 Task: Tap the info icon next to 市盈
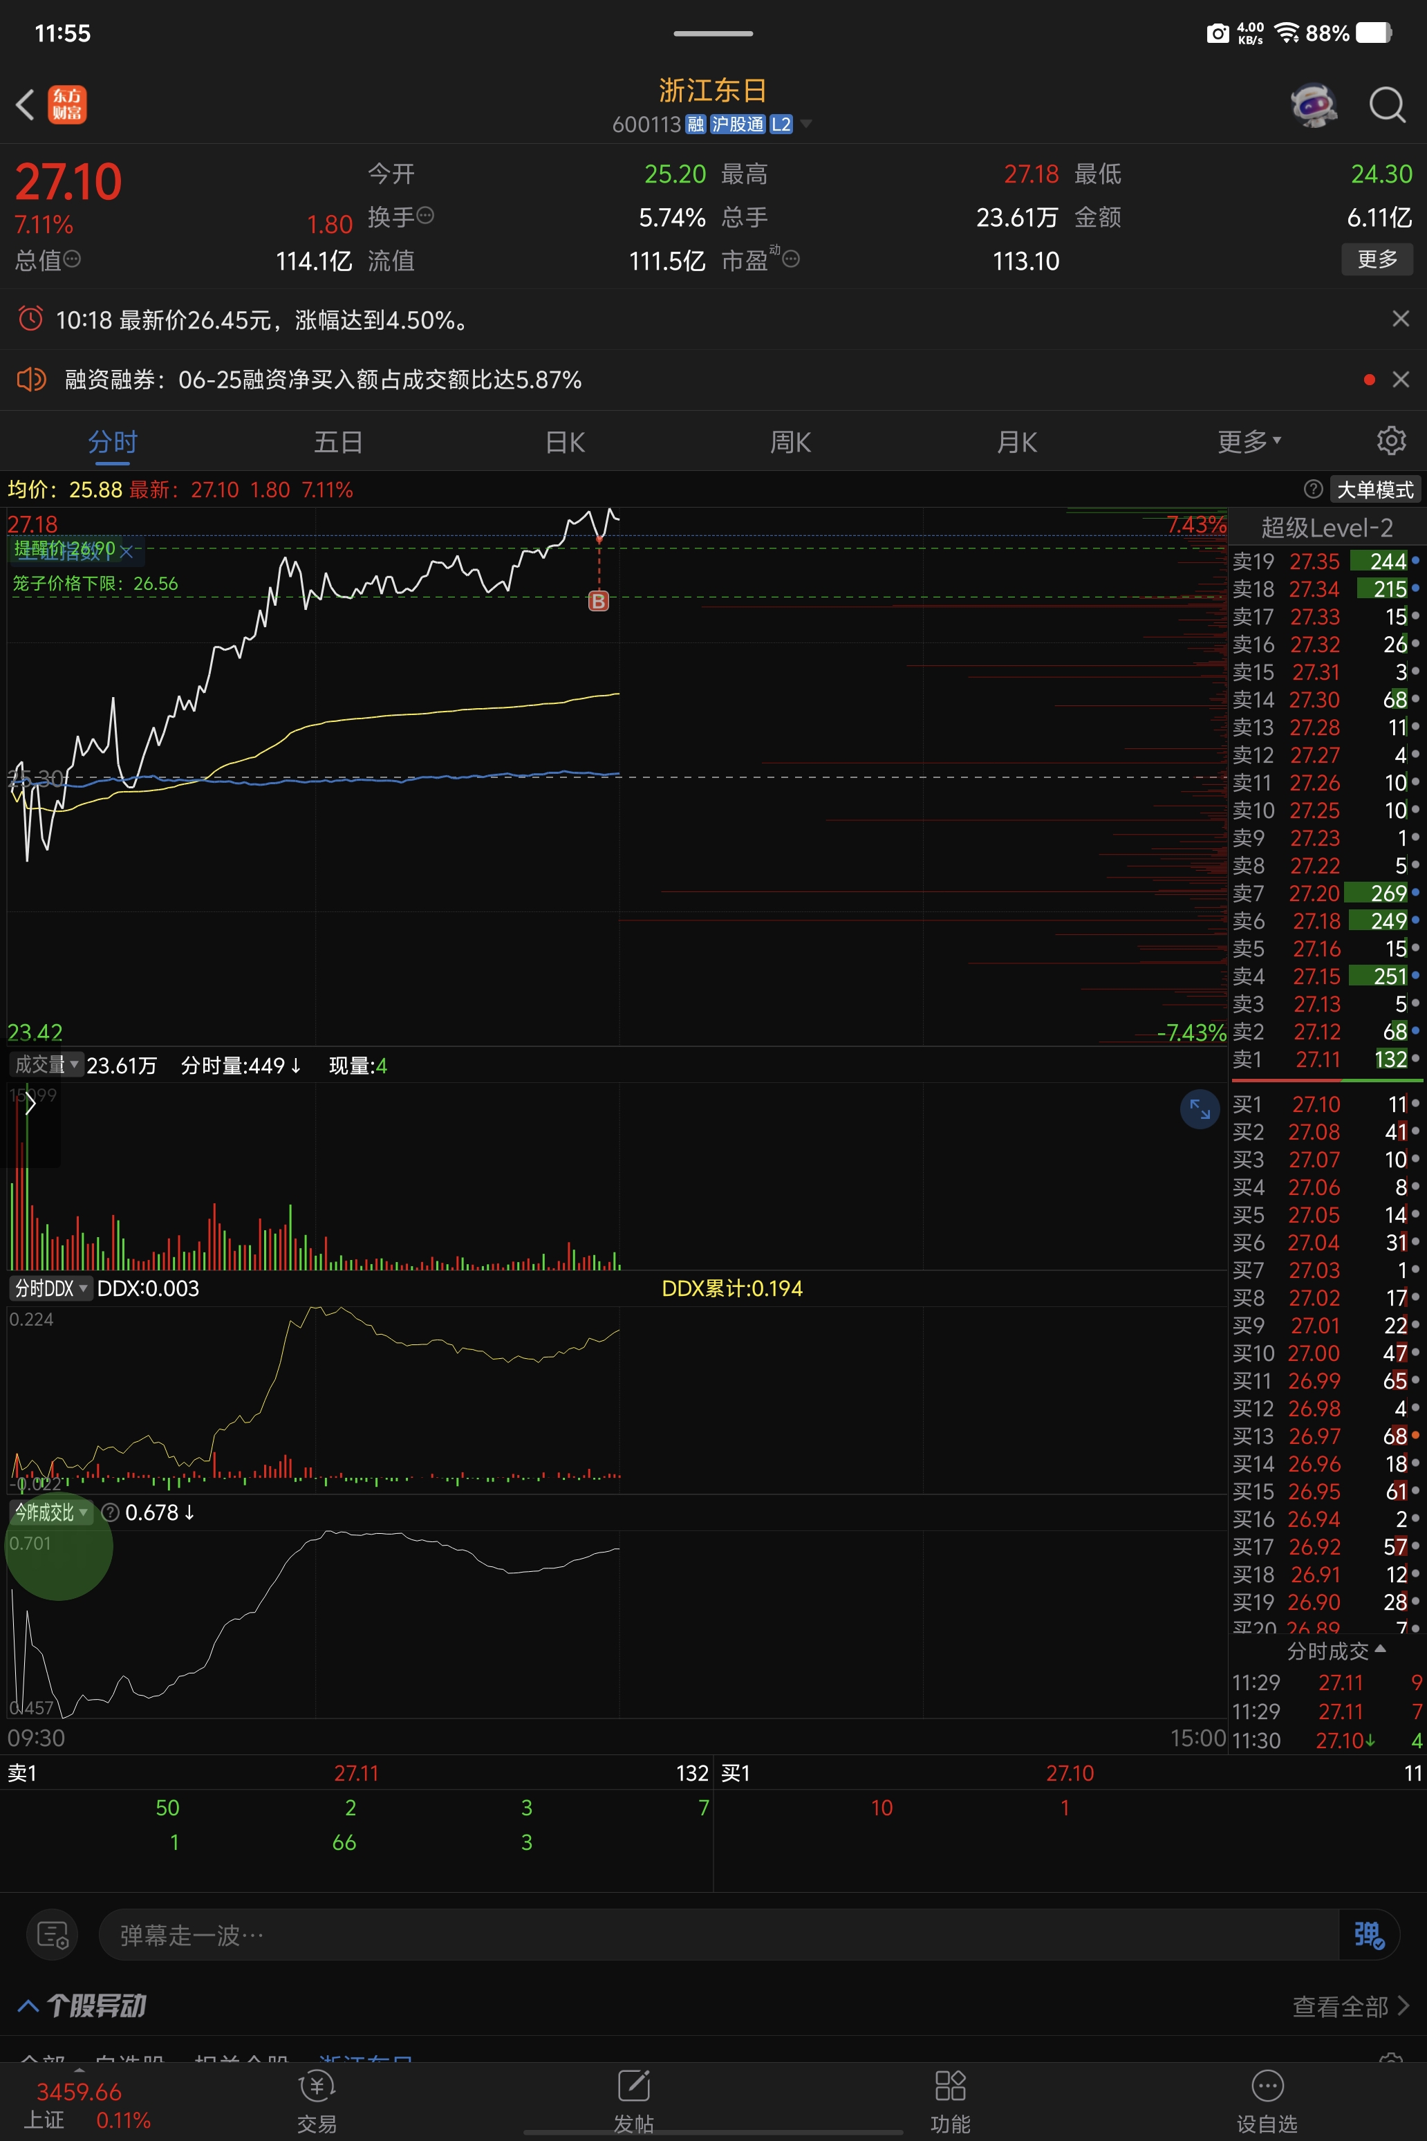(791, 259)
